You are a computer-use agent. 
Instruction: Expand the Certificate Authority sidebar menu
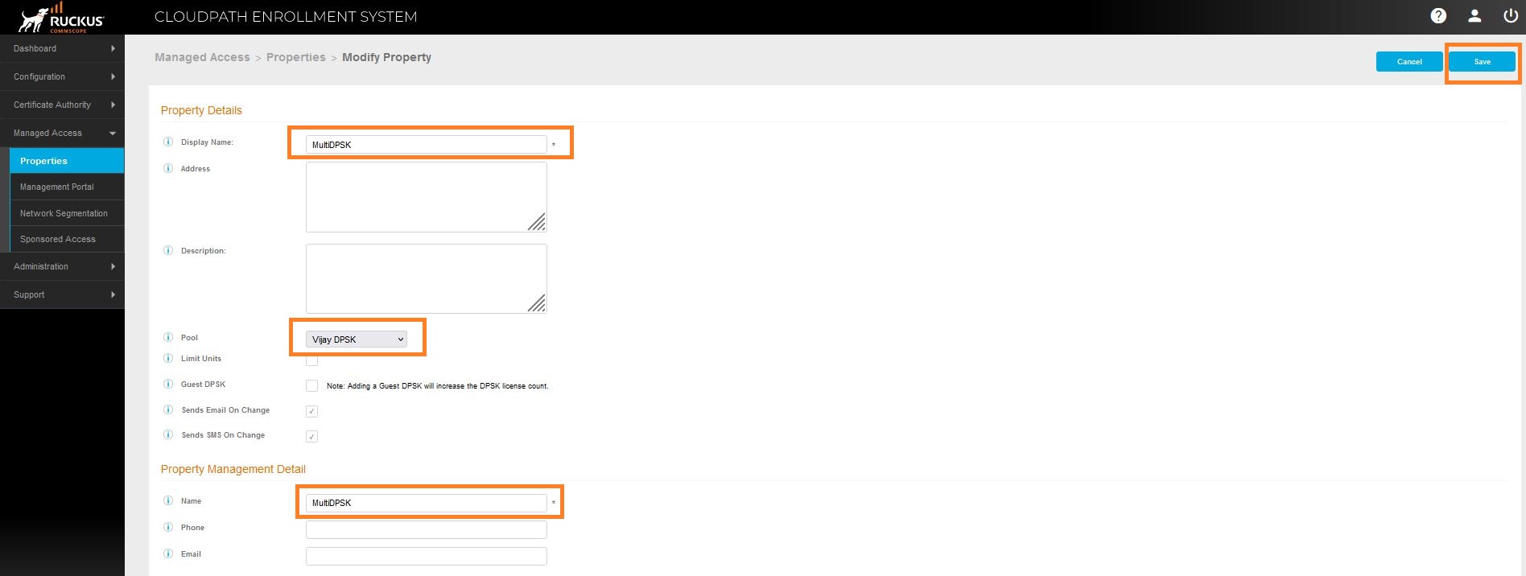click(62, 105)
